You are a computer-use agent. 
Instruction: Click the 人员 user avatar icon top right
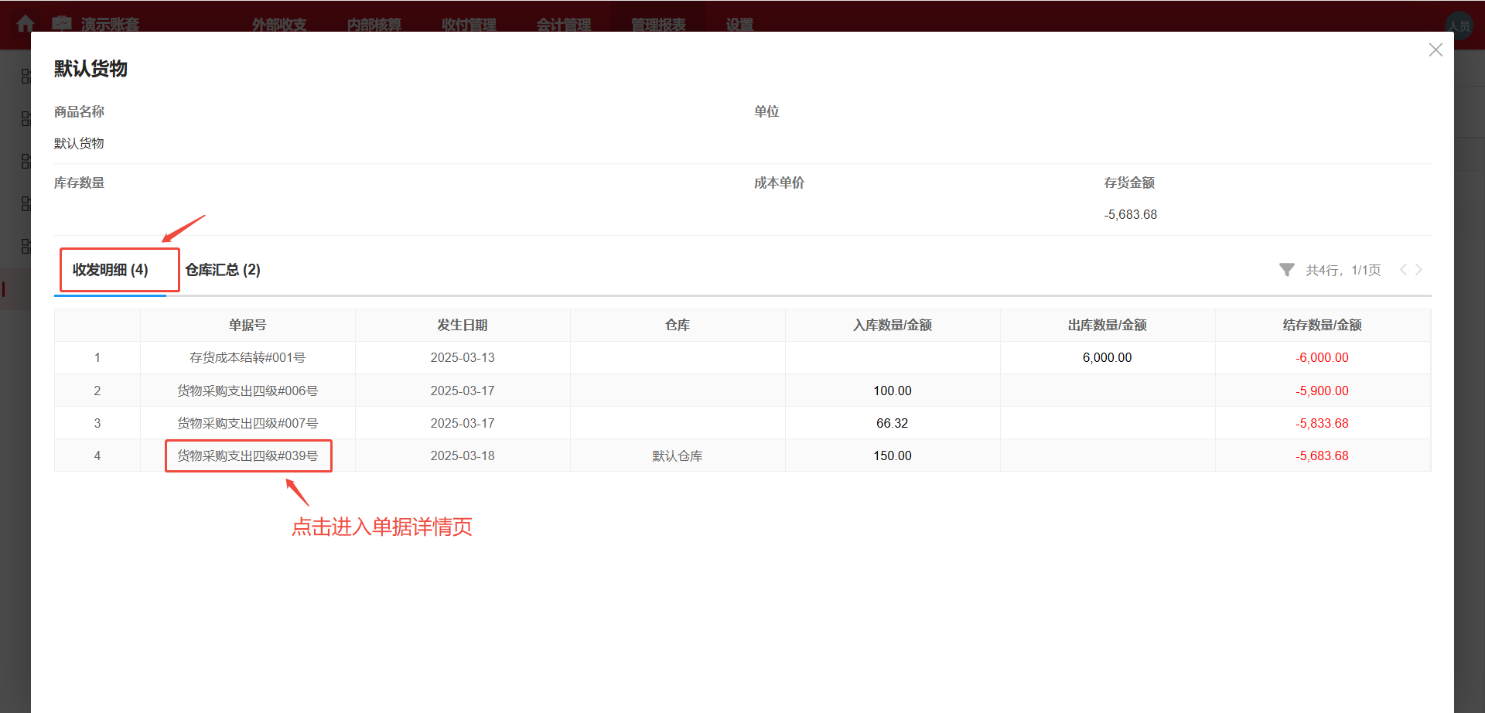1460,25
